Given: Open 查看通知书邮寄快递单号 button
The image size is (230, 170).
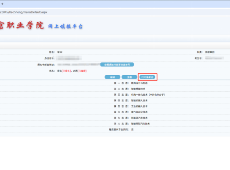Looking at the screenshot, I should coord(117,65).
